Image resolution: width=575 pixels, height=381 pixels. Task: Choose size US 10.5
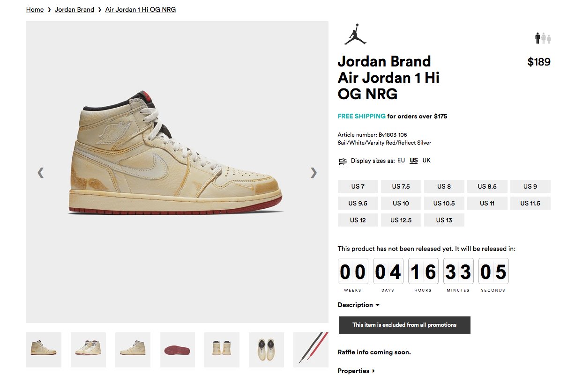444,203
